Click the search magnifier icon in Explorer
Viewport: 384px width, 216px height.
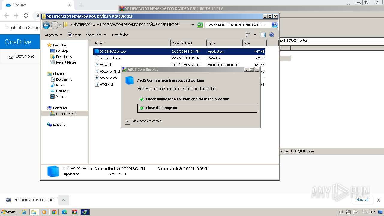click(274, 25)
